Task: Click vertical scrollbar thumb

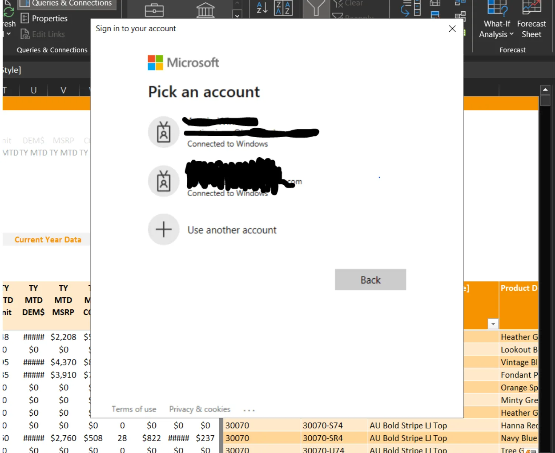Action: (545, 100)
